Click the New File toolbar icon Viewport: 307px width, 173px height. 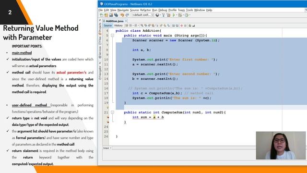101,15
